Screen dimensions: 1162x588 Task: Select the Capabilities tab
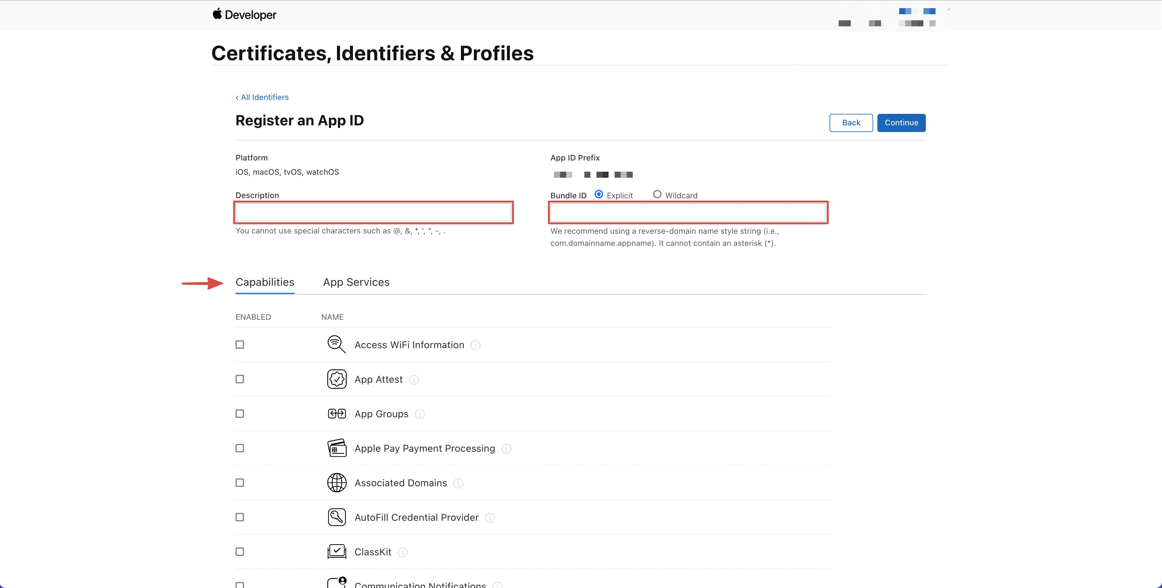pyautogui.click(x=265, y=282)
